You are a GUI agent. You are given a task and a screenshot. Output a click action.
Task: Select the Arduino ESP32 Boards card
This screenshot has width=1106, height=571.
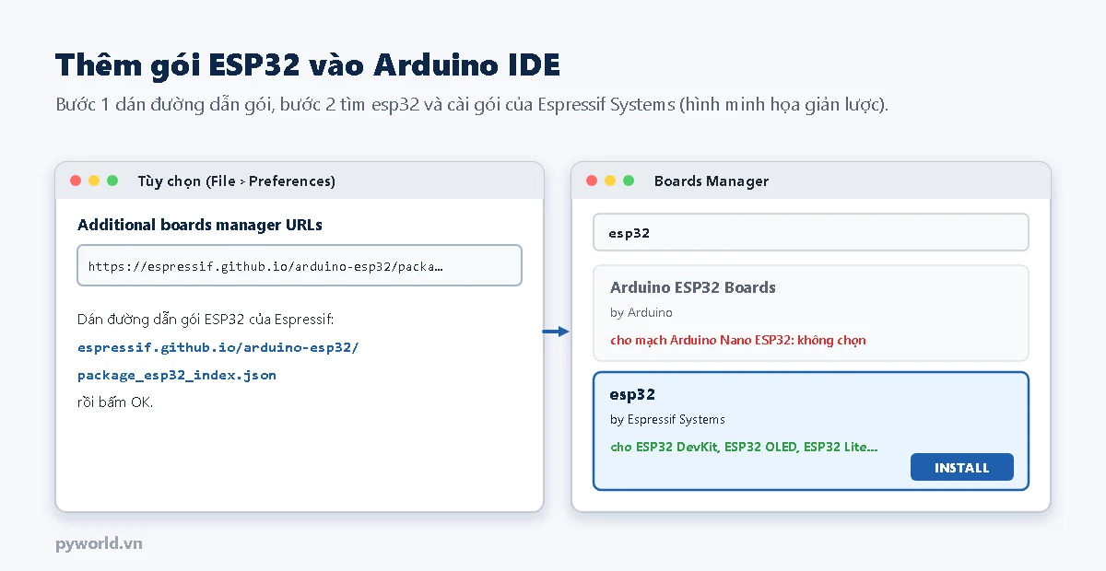pyautogui.click(x=810, y=313)
